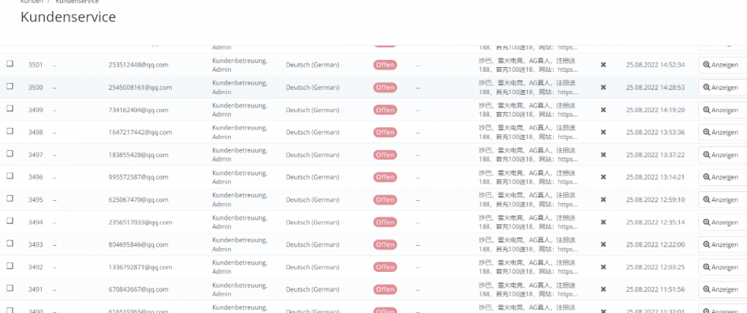Image resolution: width=747 pixels, height=313 pixels.
Task: Select the checkbox for ticket 3501
Action: coord(10,64)
